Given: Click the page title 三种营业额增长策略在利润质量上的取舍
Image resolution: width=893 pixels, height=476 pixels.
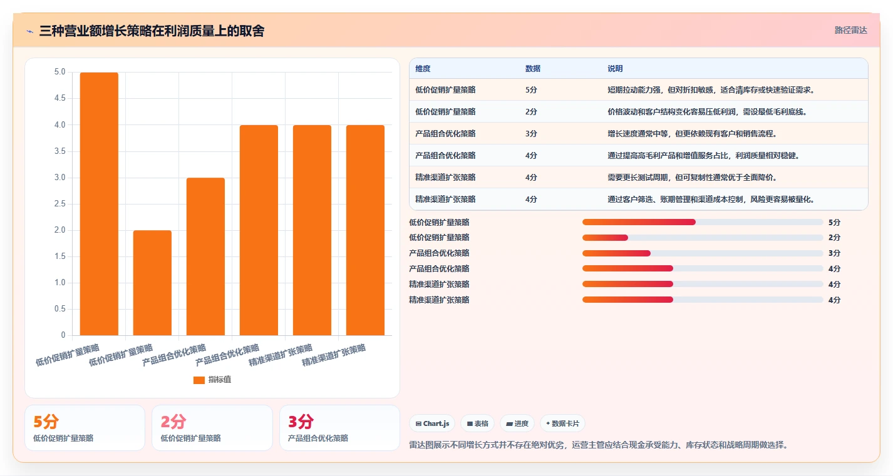Looking at the screenshot, I should [x=152, y=31].
